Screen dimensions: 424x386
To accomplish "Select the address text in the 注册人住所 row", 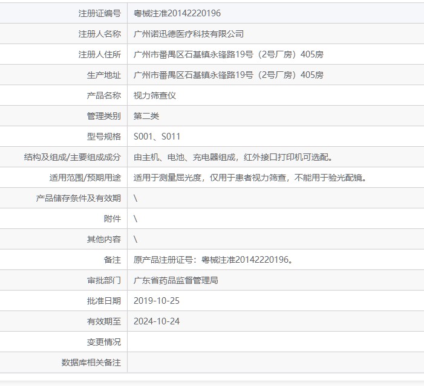I will click(x=228, y=54).
